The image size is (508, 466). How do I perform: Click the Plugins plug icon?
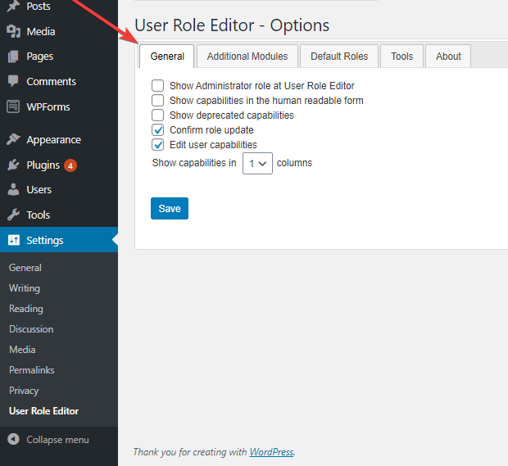pyautogui.click(x=13, y=165)
